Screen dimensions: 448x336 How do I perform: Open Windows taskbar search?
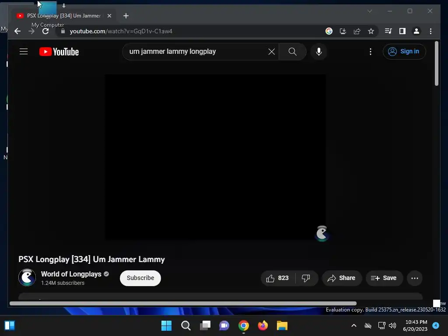click(x=185, y=325)
